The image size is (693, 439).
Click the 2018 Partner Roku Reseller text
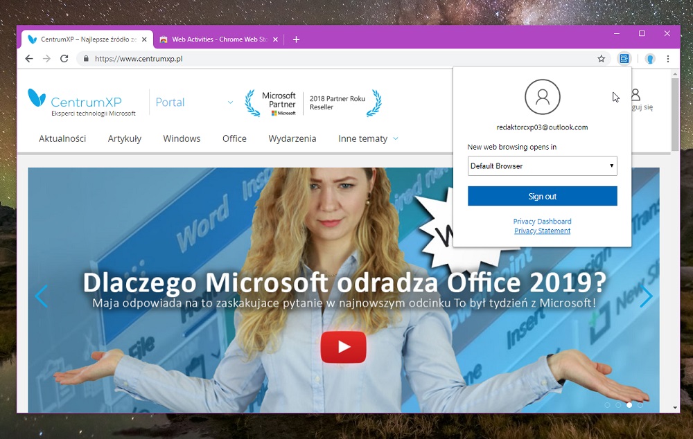337,103
